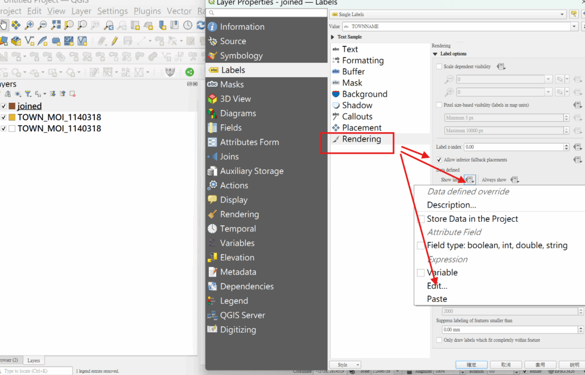Click the Zoom Full extent icon
This screenshot has width=585, height=375.
(56, 25)
